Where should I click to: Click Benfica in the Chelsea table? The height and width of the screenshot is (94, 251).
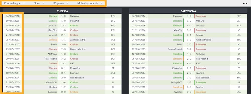point(53,87)
